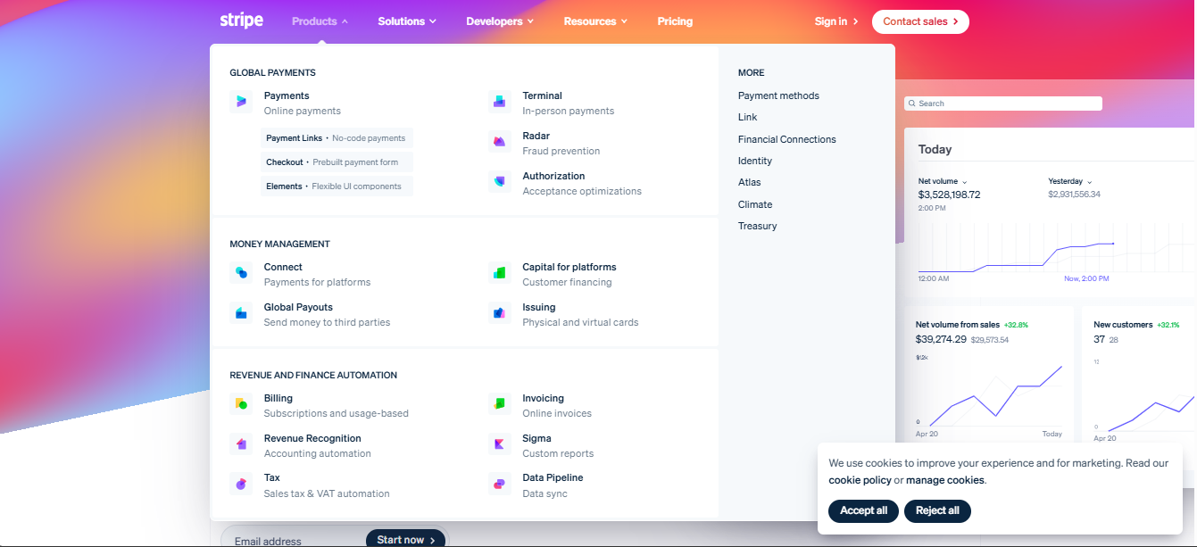Open Atlas from the More list

point(750,182)
